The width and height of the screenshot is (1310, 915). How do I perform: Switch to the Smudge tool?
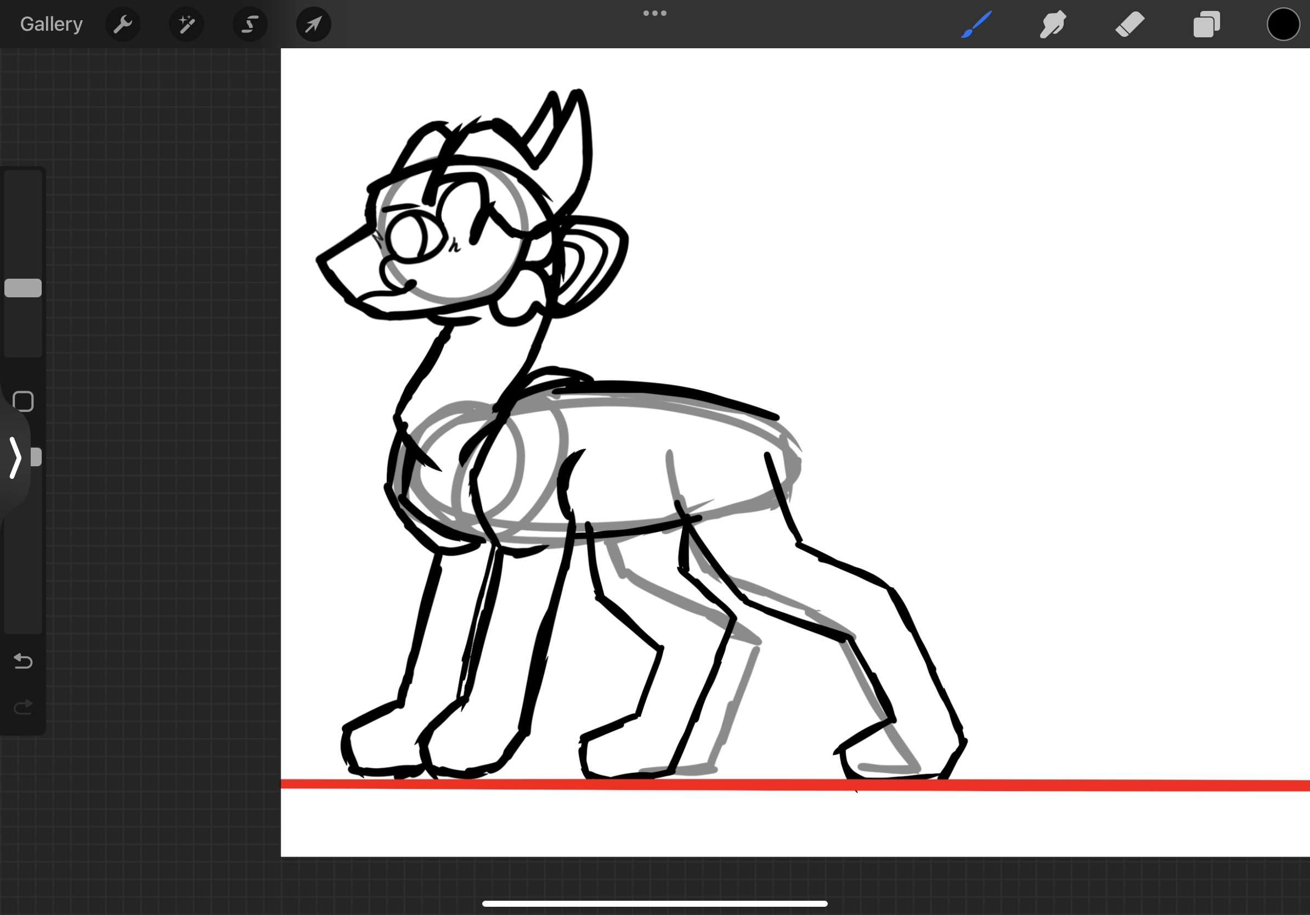click(1053, 24)
